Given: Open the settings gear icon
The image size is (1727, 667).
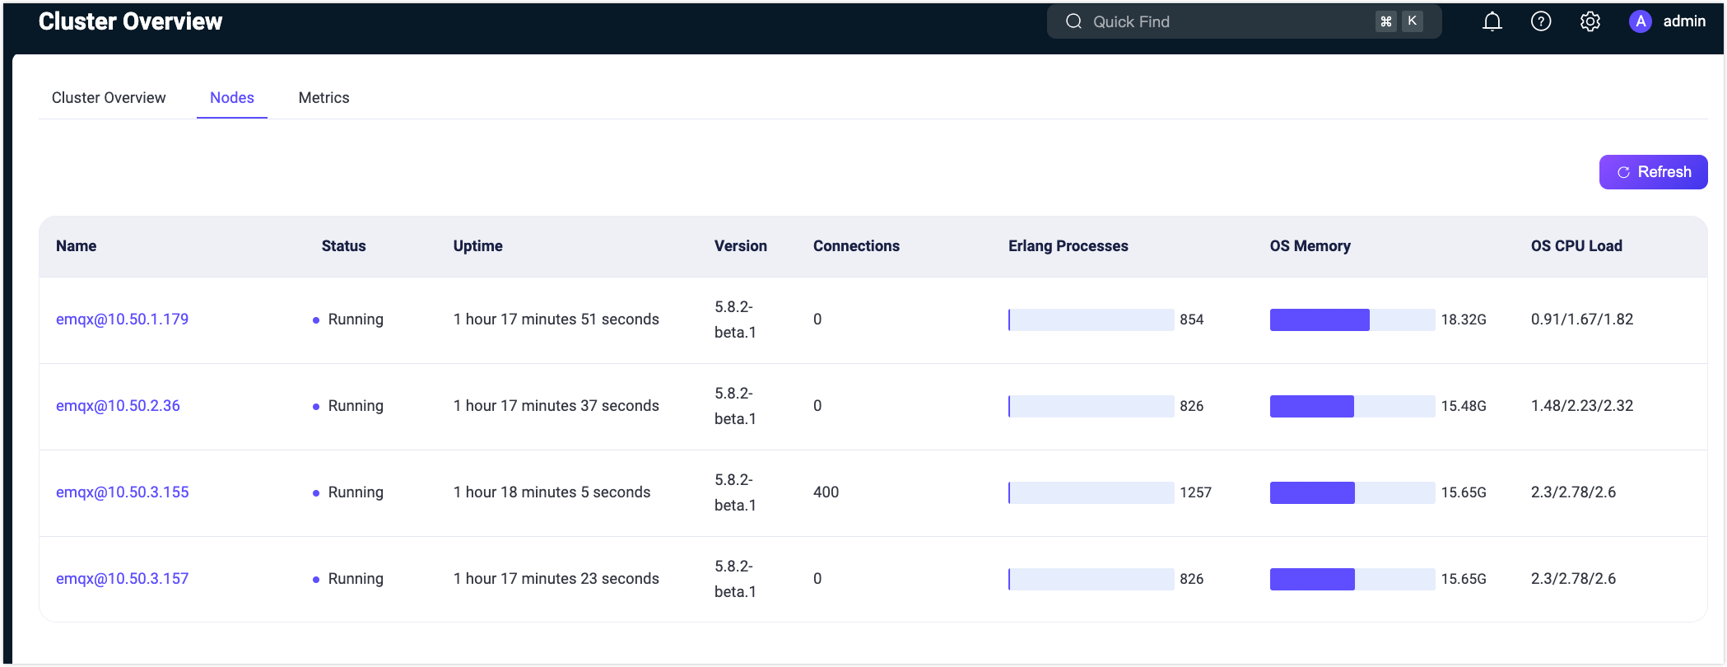Looking at the screenshot, I should click(x=1590, y=22).
